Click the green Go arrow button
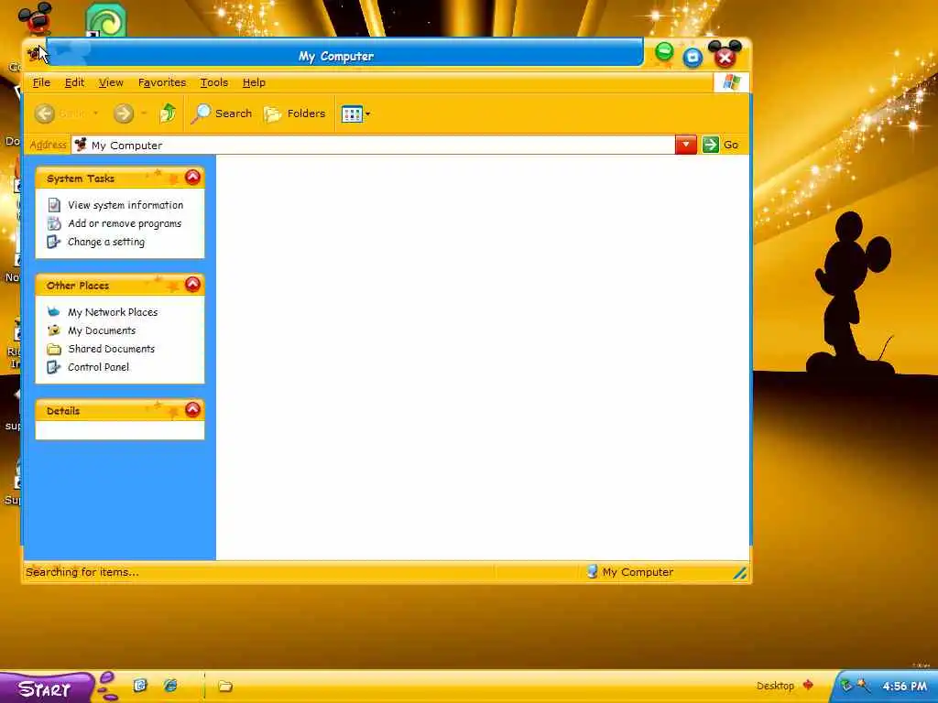938x703 pixels. [710, 145]
